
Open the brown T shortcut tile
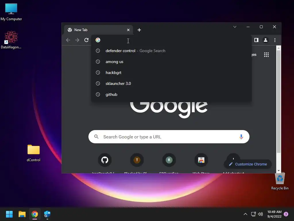point(137,160)
